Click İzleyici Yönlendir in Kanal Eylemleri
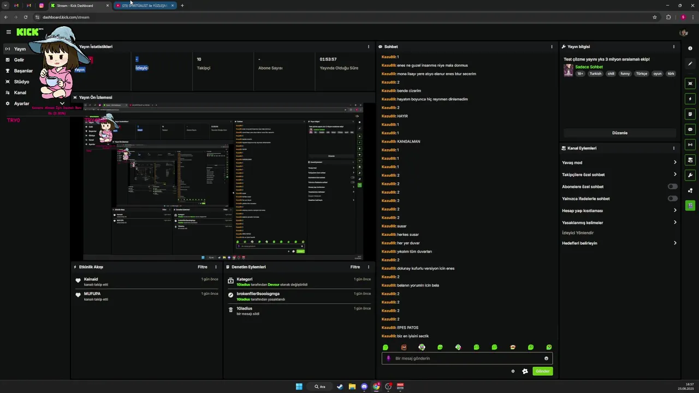 click(578, 233)
